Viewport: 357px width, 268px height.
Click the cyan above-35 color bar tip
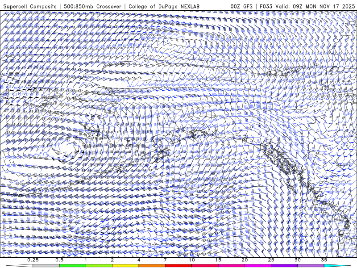tap(337, 266)
